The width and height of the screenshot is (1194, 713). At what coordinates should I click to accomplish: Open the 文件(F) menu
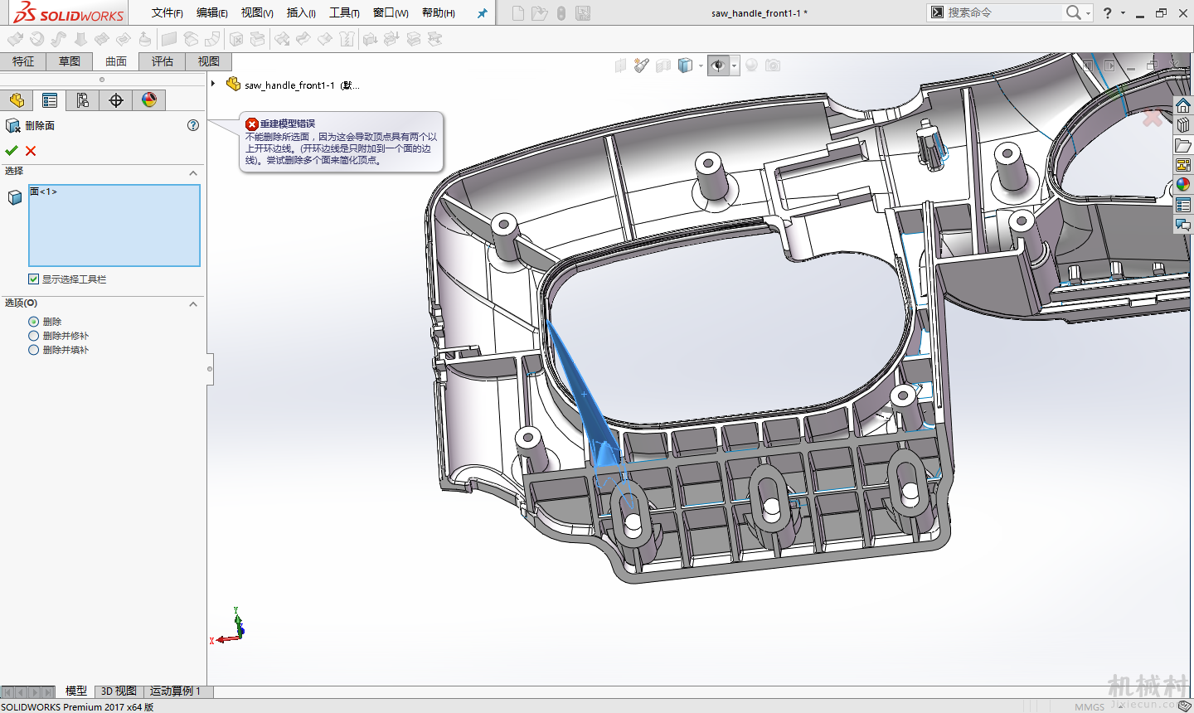click(167, 12)
